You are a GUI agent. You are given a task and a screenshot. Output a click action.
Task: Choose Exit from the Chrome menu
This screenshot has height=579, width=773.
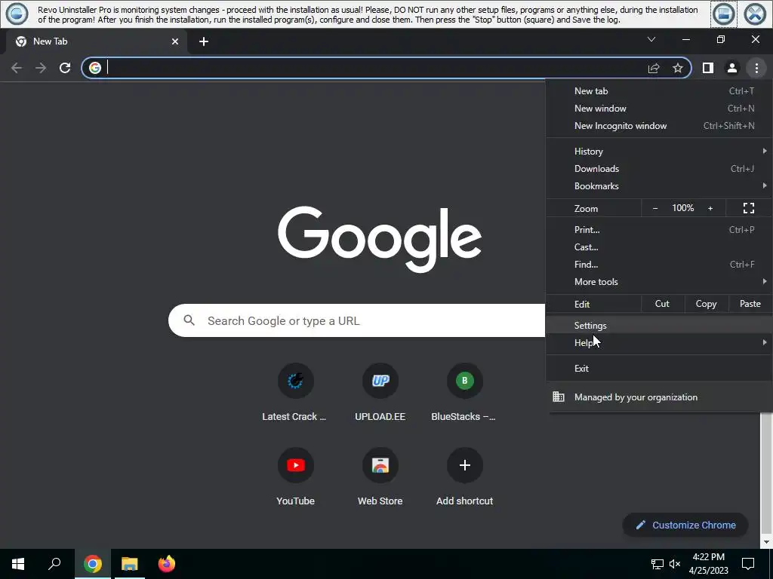click(x=659, y=368)
